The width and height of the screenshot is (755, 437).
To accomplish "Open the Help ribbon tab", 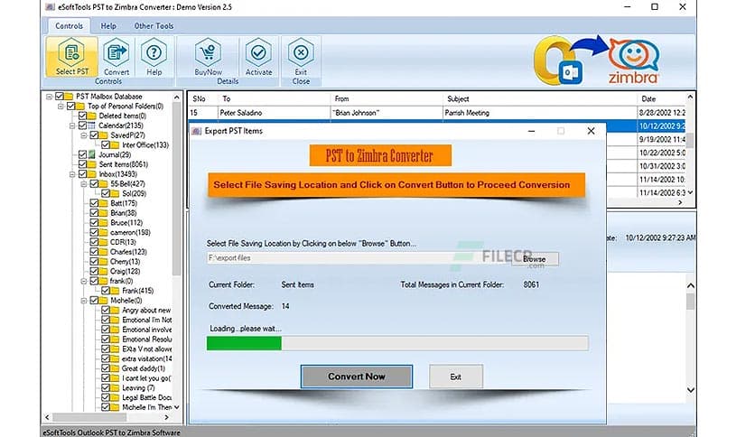I will coord(108,26).
